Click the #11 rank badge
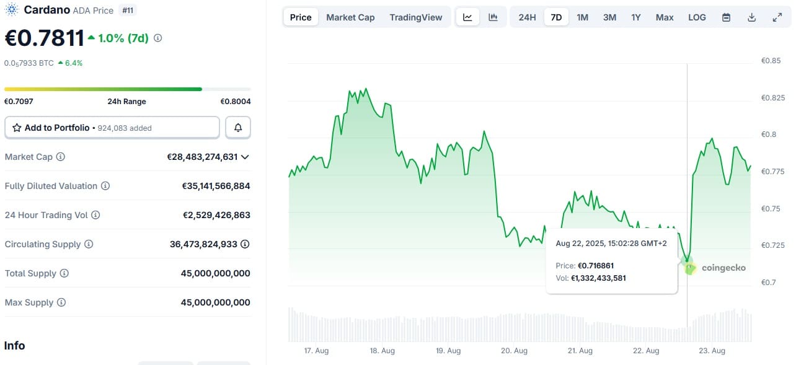Image resolution: width=796 pixels, height=365 pixels. point(128,10)
